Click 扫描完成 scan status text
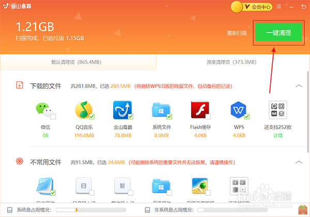This screenshot has width=310, height=217. tap(27, 38)
